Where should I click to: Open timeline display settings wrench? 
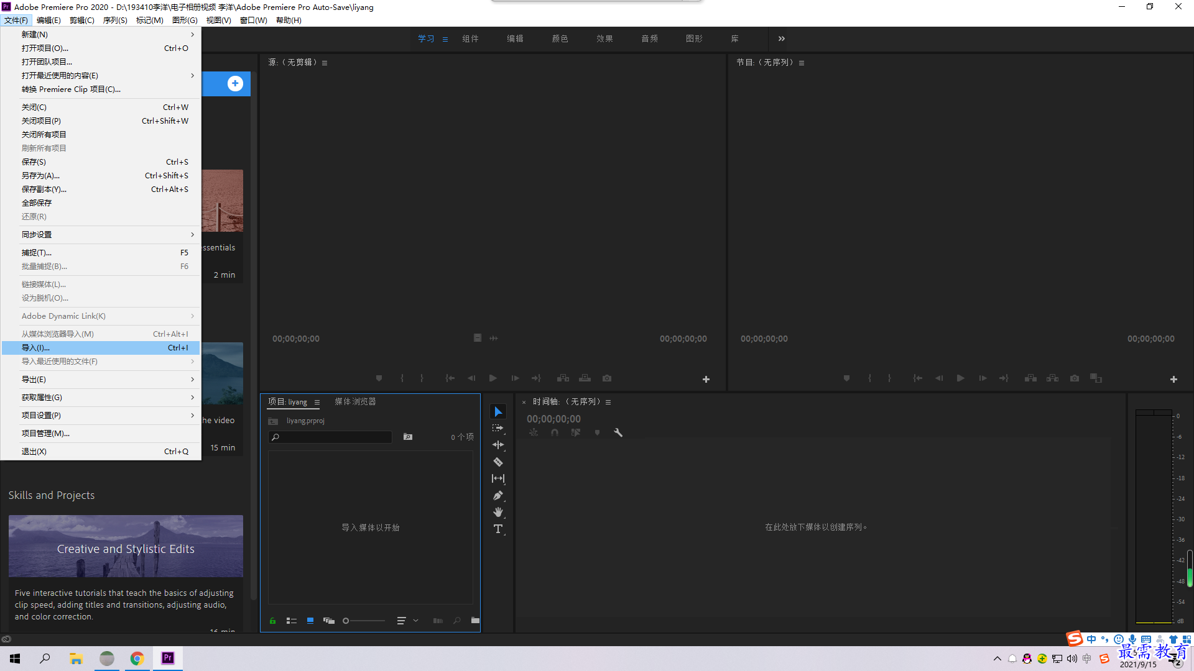point(618,432)
